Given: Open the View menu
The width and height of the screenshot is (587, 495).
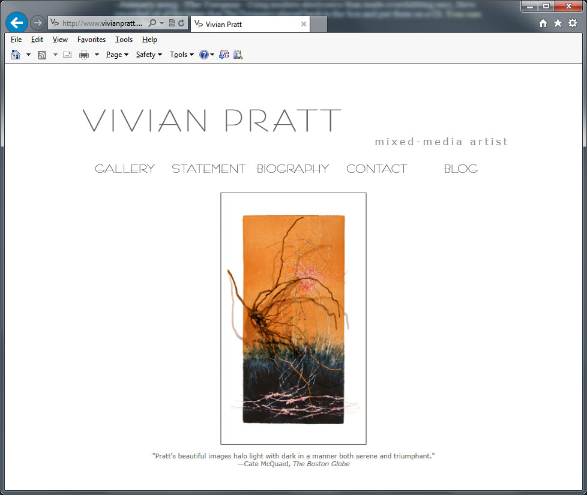Looking at the screenshot, I should click(60, 40).
